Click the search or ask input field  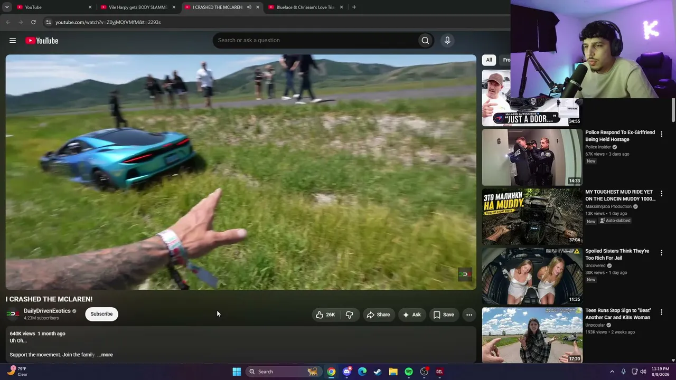point(315,40)
